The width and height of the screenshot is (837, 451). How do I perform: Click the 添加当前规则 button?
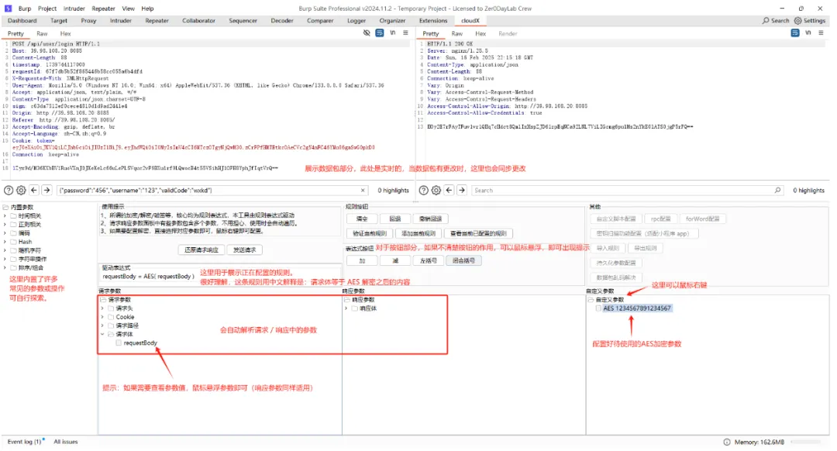(418, 233)
